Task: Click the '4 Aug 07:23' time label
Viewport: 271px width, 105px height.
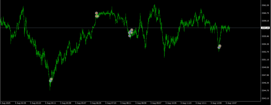Action: point(111,103)
